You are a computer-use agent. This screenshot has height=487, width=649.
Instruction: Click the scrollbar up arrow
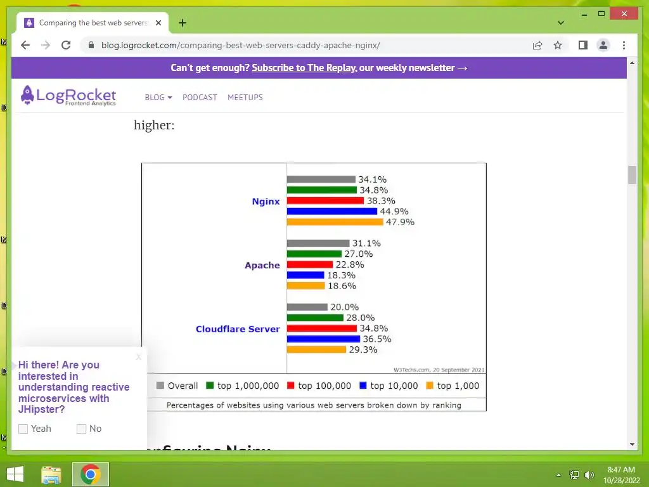pyautogui.click(x=632, y=63)
